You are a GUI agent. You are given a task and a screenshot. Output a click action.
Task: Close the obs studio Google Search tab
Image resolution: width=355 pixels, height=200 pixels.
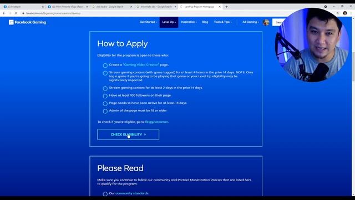131,7
